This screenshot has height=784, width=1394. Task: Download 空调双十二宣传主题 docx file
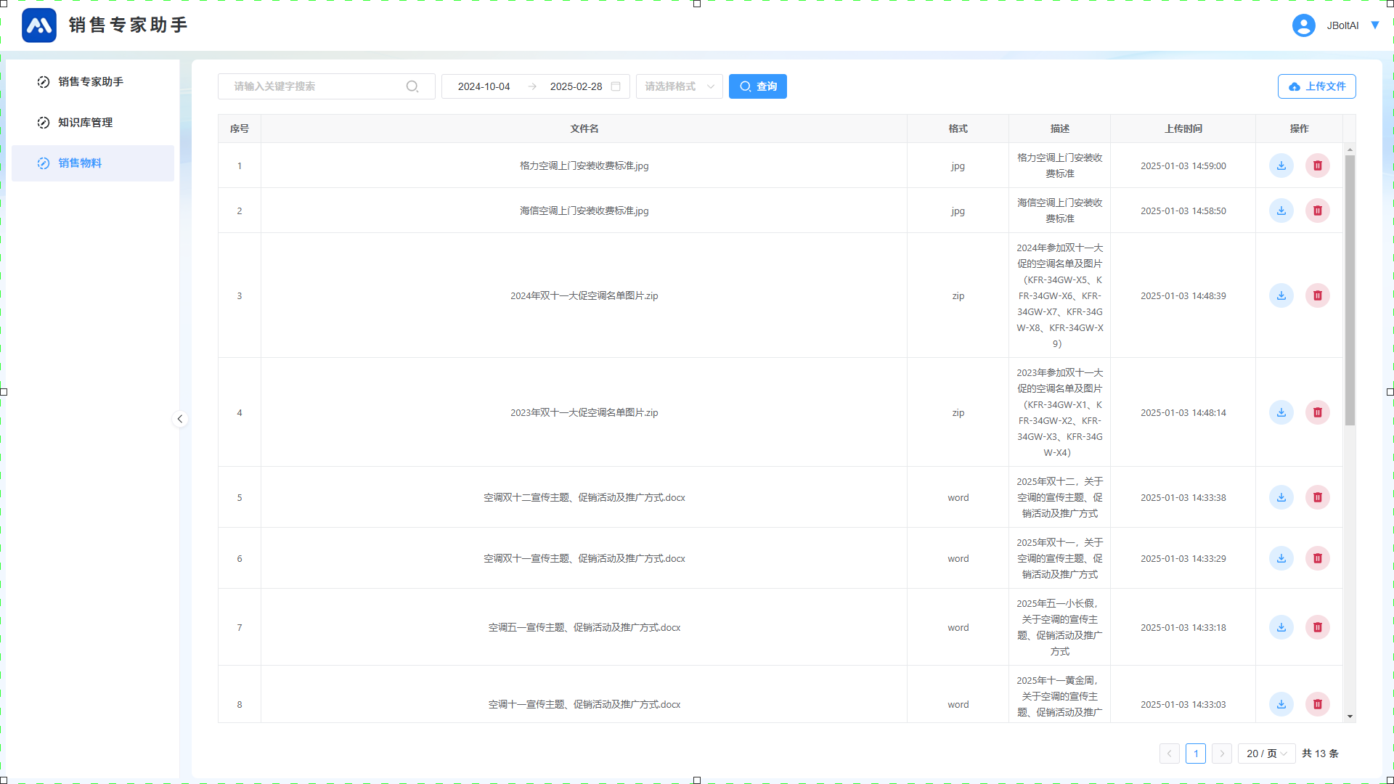pyautogui.click(x=1281, y=497)
